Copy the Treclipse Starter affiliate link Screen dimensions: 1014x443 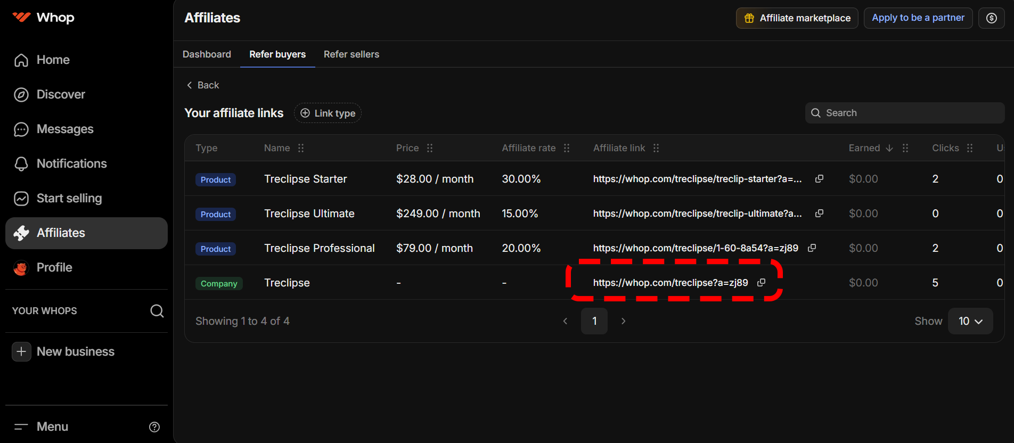(819, 179)
